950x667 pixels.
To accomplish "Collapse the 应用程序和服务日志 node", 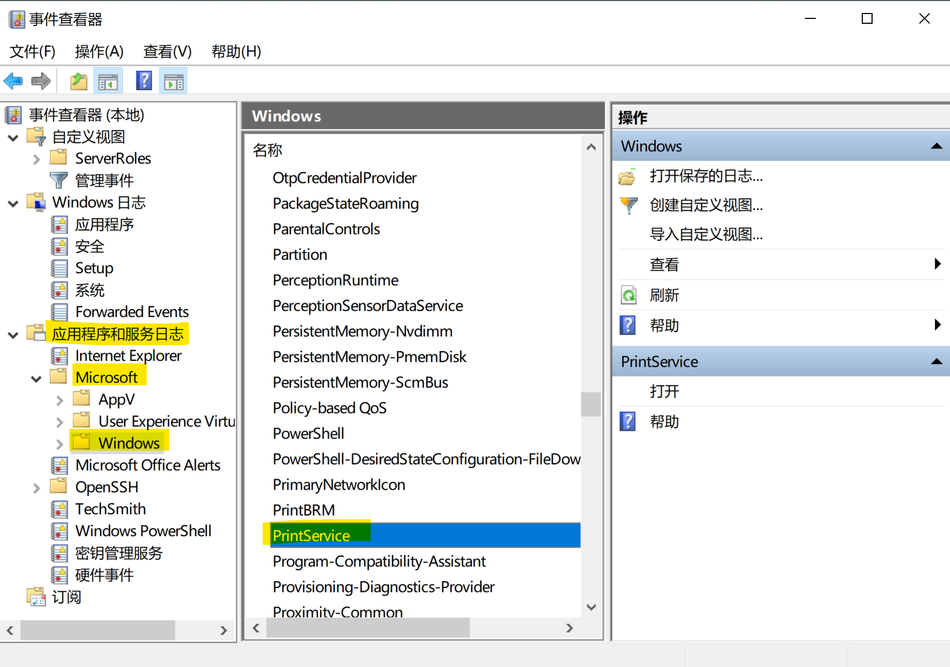I will click(x=14, y=335).
